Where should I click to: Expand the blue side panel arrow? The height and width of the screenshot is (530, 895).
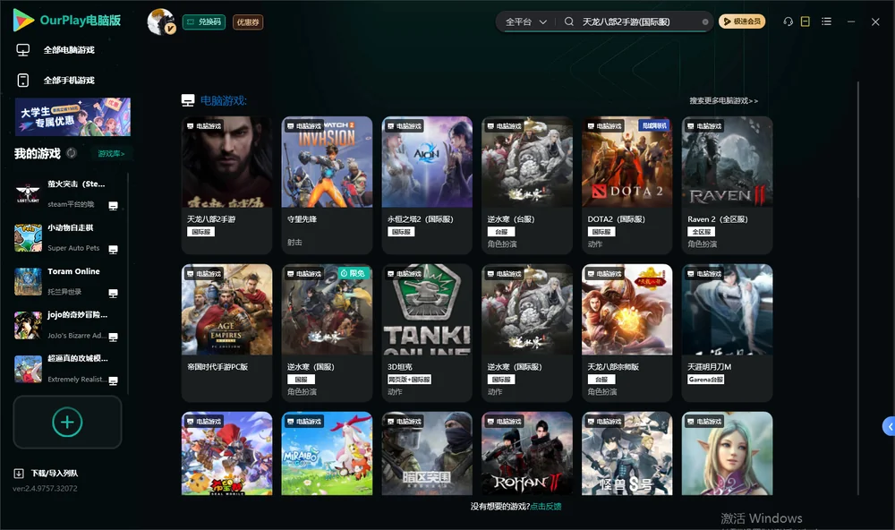tap(890, 427)
